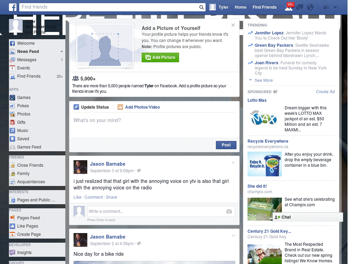Select the Update Status tab
352x264 pixels.
tap(91, 107)
